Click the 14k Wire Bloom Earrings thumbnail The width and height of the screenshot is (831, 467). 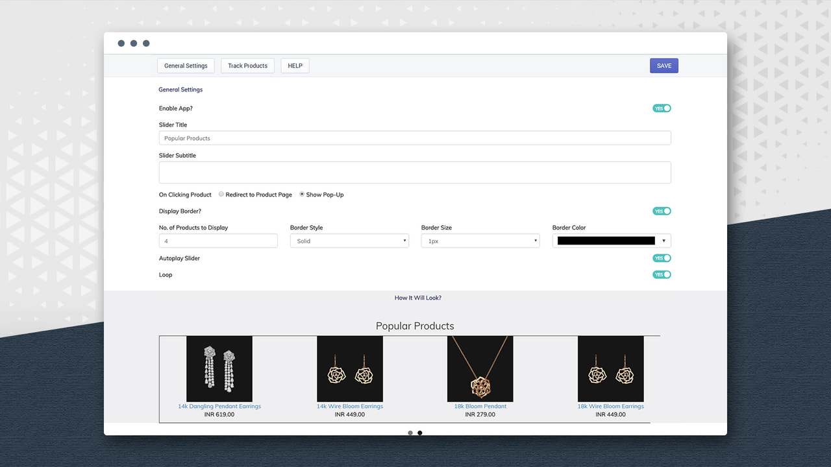(350, 368)
